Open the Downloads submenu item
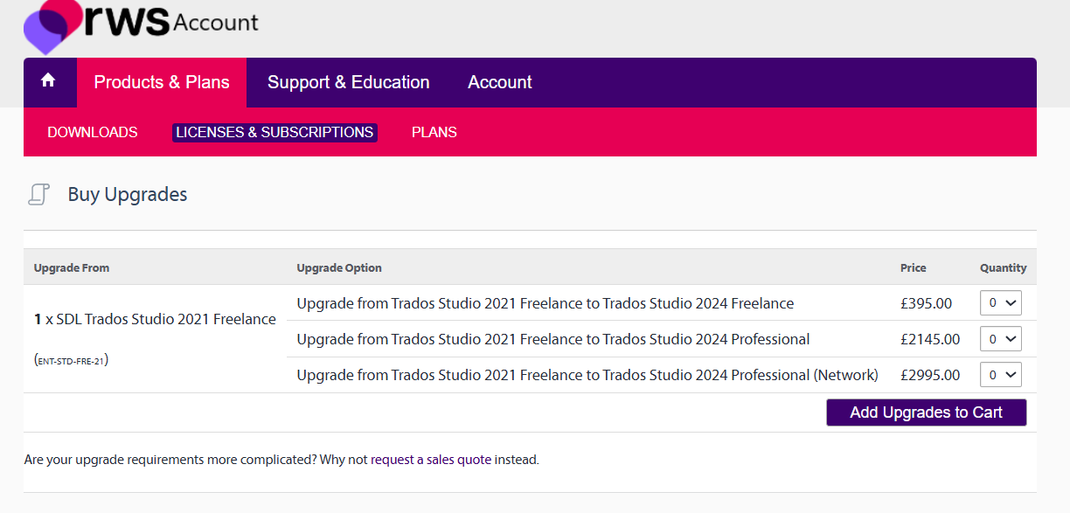1070x513 pixels. 93,132
